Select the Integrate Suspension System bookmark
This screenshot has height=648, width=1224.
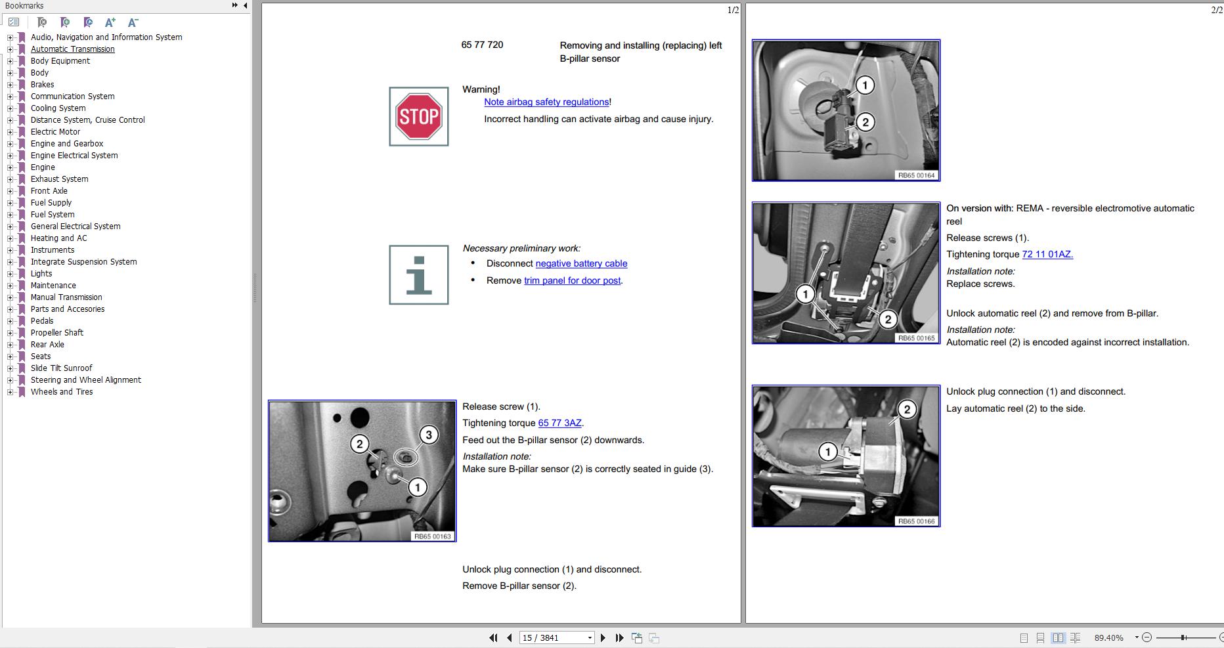point(83,262)
